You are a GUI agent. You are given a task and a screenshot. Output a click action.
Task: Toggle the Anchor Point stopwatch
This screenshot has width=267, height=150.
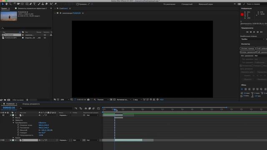coord(18,125)
